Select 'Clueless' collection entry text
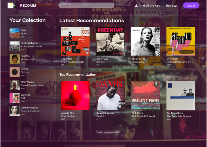 coord(25,95)
